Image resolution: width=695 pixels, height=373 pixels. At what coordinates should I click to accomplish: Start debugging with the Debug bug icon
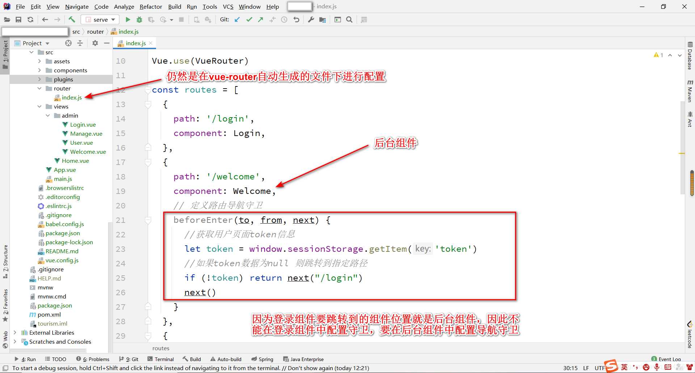point(139,20)
